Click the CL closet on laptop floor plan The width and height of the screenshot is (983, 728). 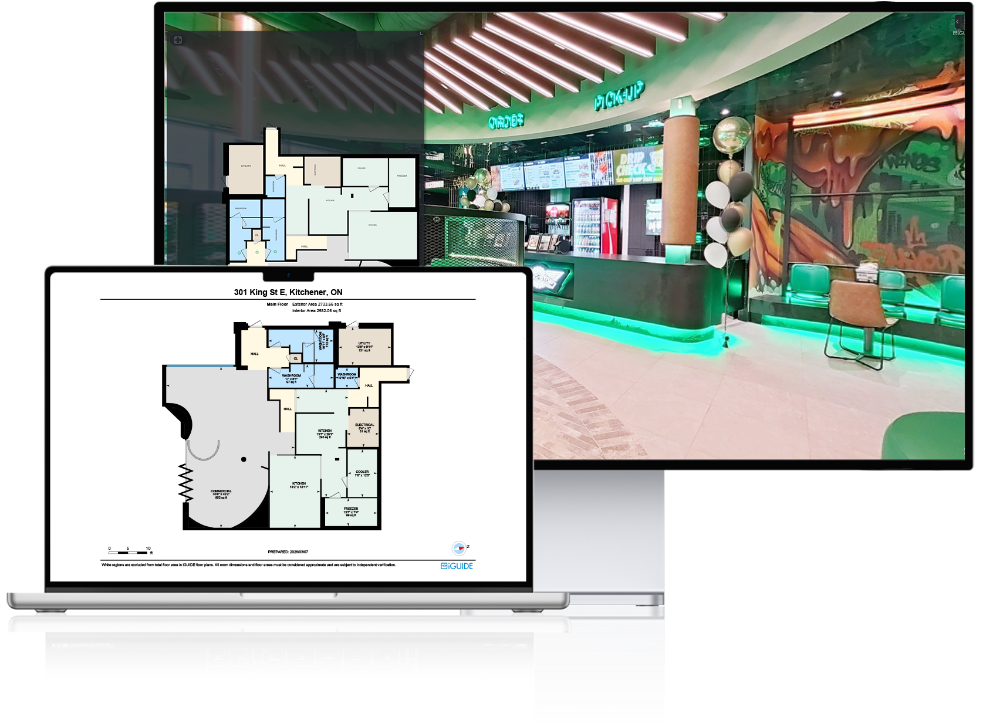296,358
